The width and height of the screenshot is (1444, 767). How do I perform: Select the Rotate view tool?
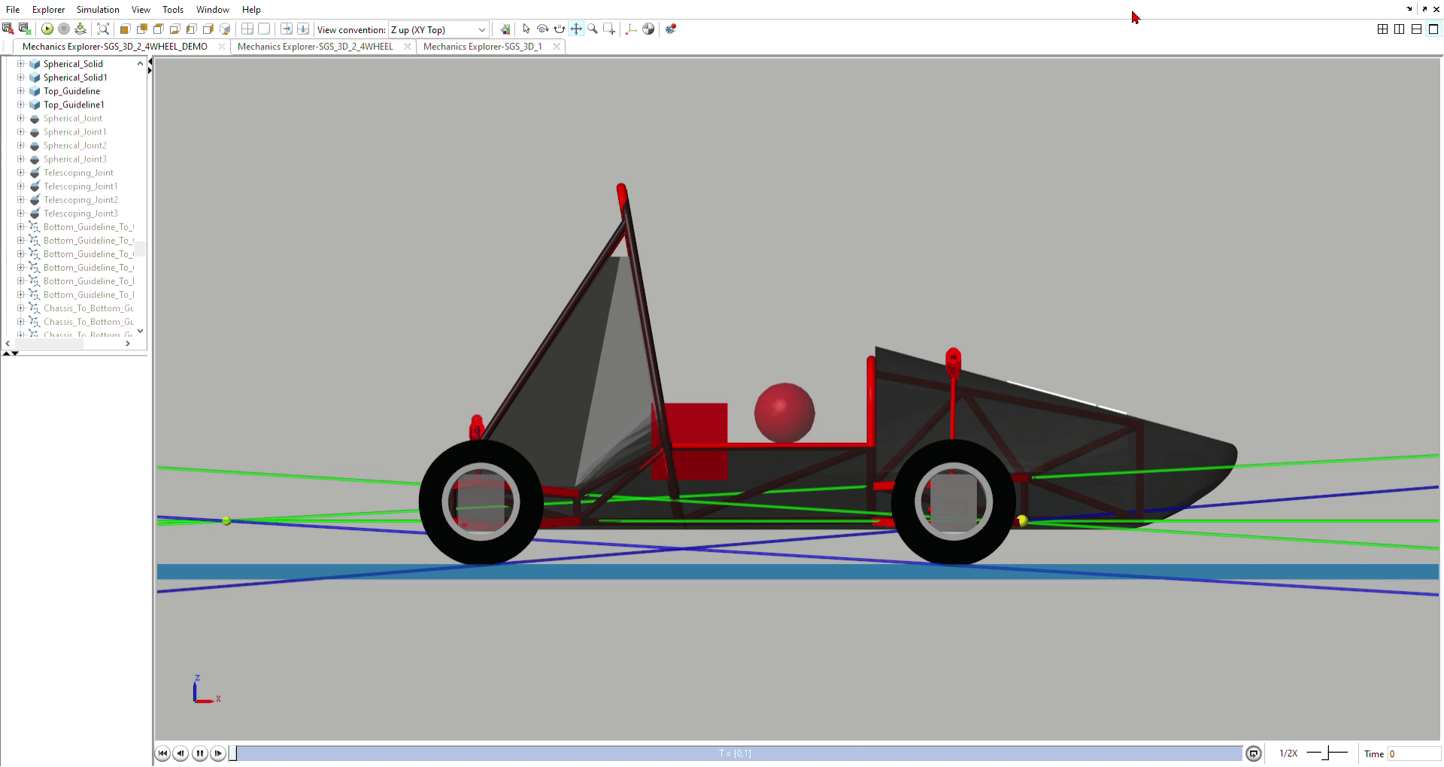543,29
